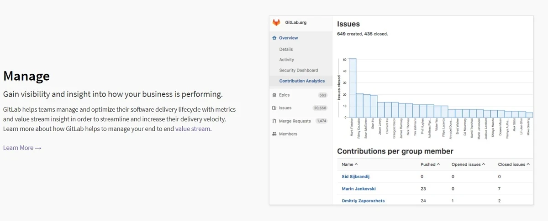Click the Jason Lenny chart label
548x221 pixels.
381,127
